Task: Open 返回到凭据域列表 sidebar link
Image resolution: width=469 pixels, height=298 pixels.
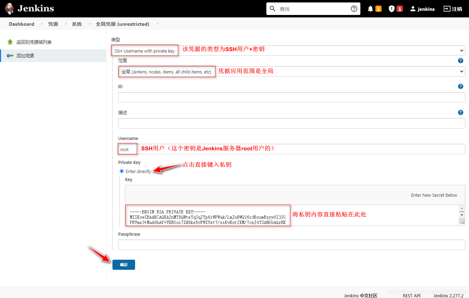Action: click(34, 42)
